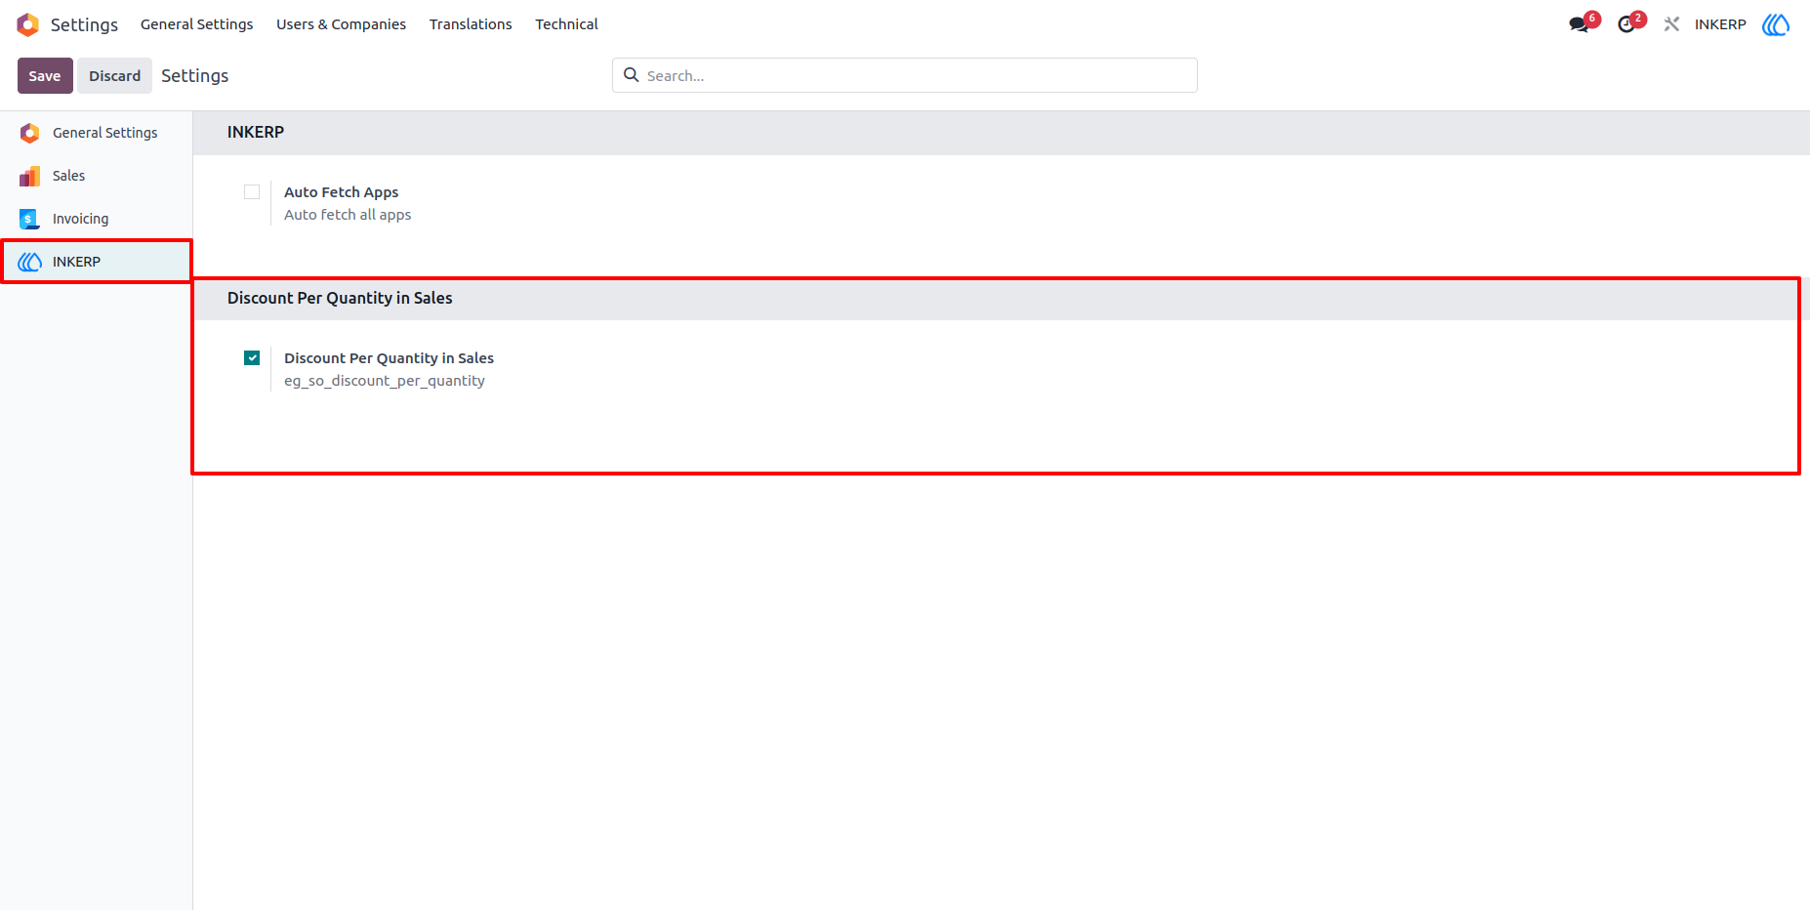Click the Discard button
This screenshot has height=910, width=1810.
pyautogui.click(x=115, y=76)
